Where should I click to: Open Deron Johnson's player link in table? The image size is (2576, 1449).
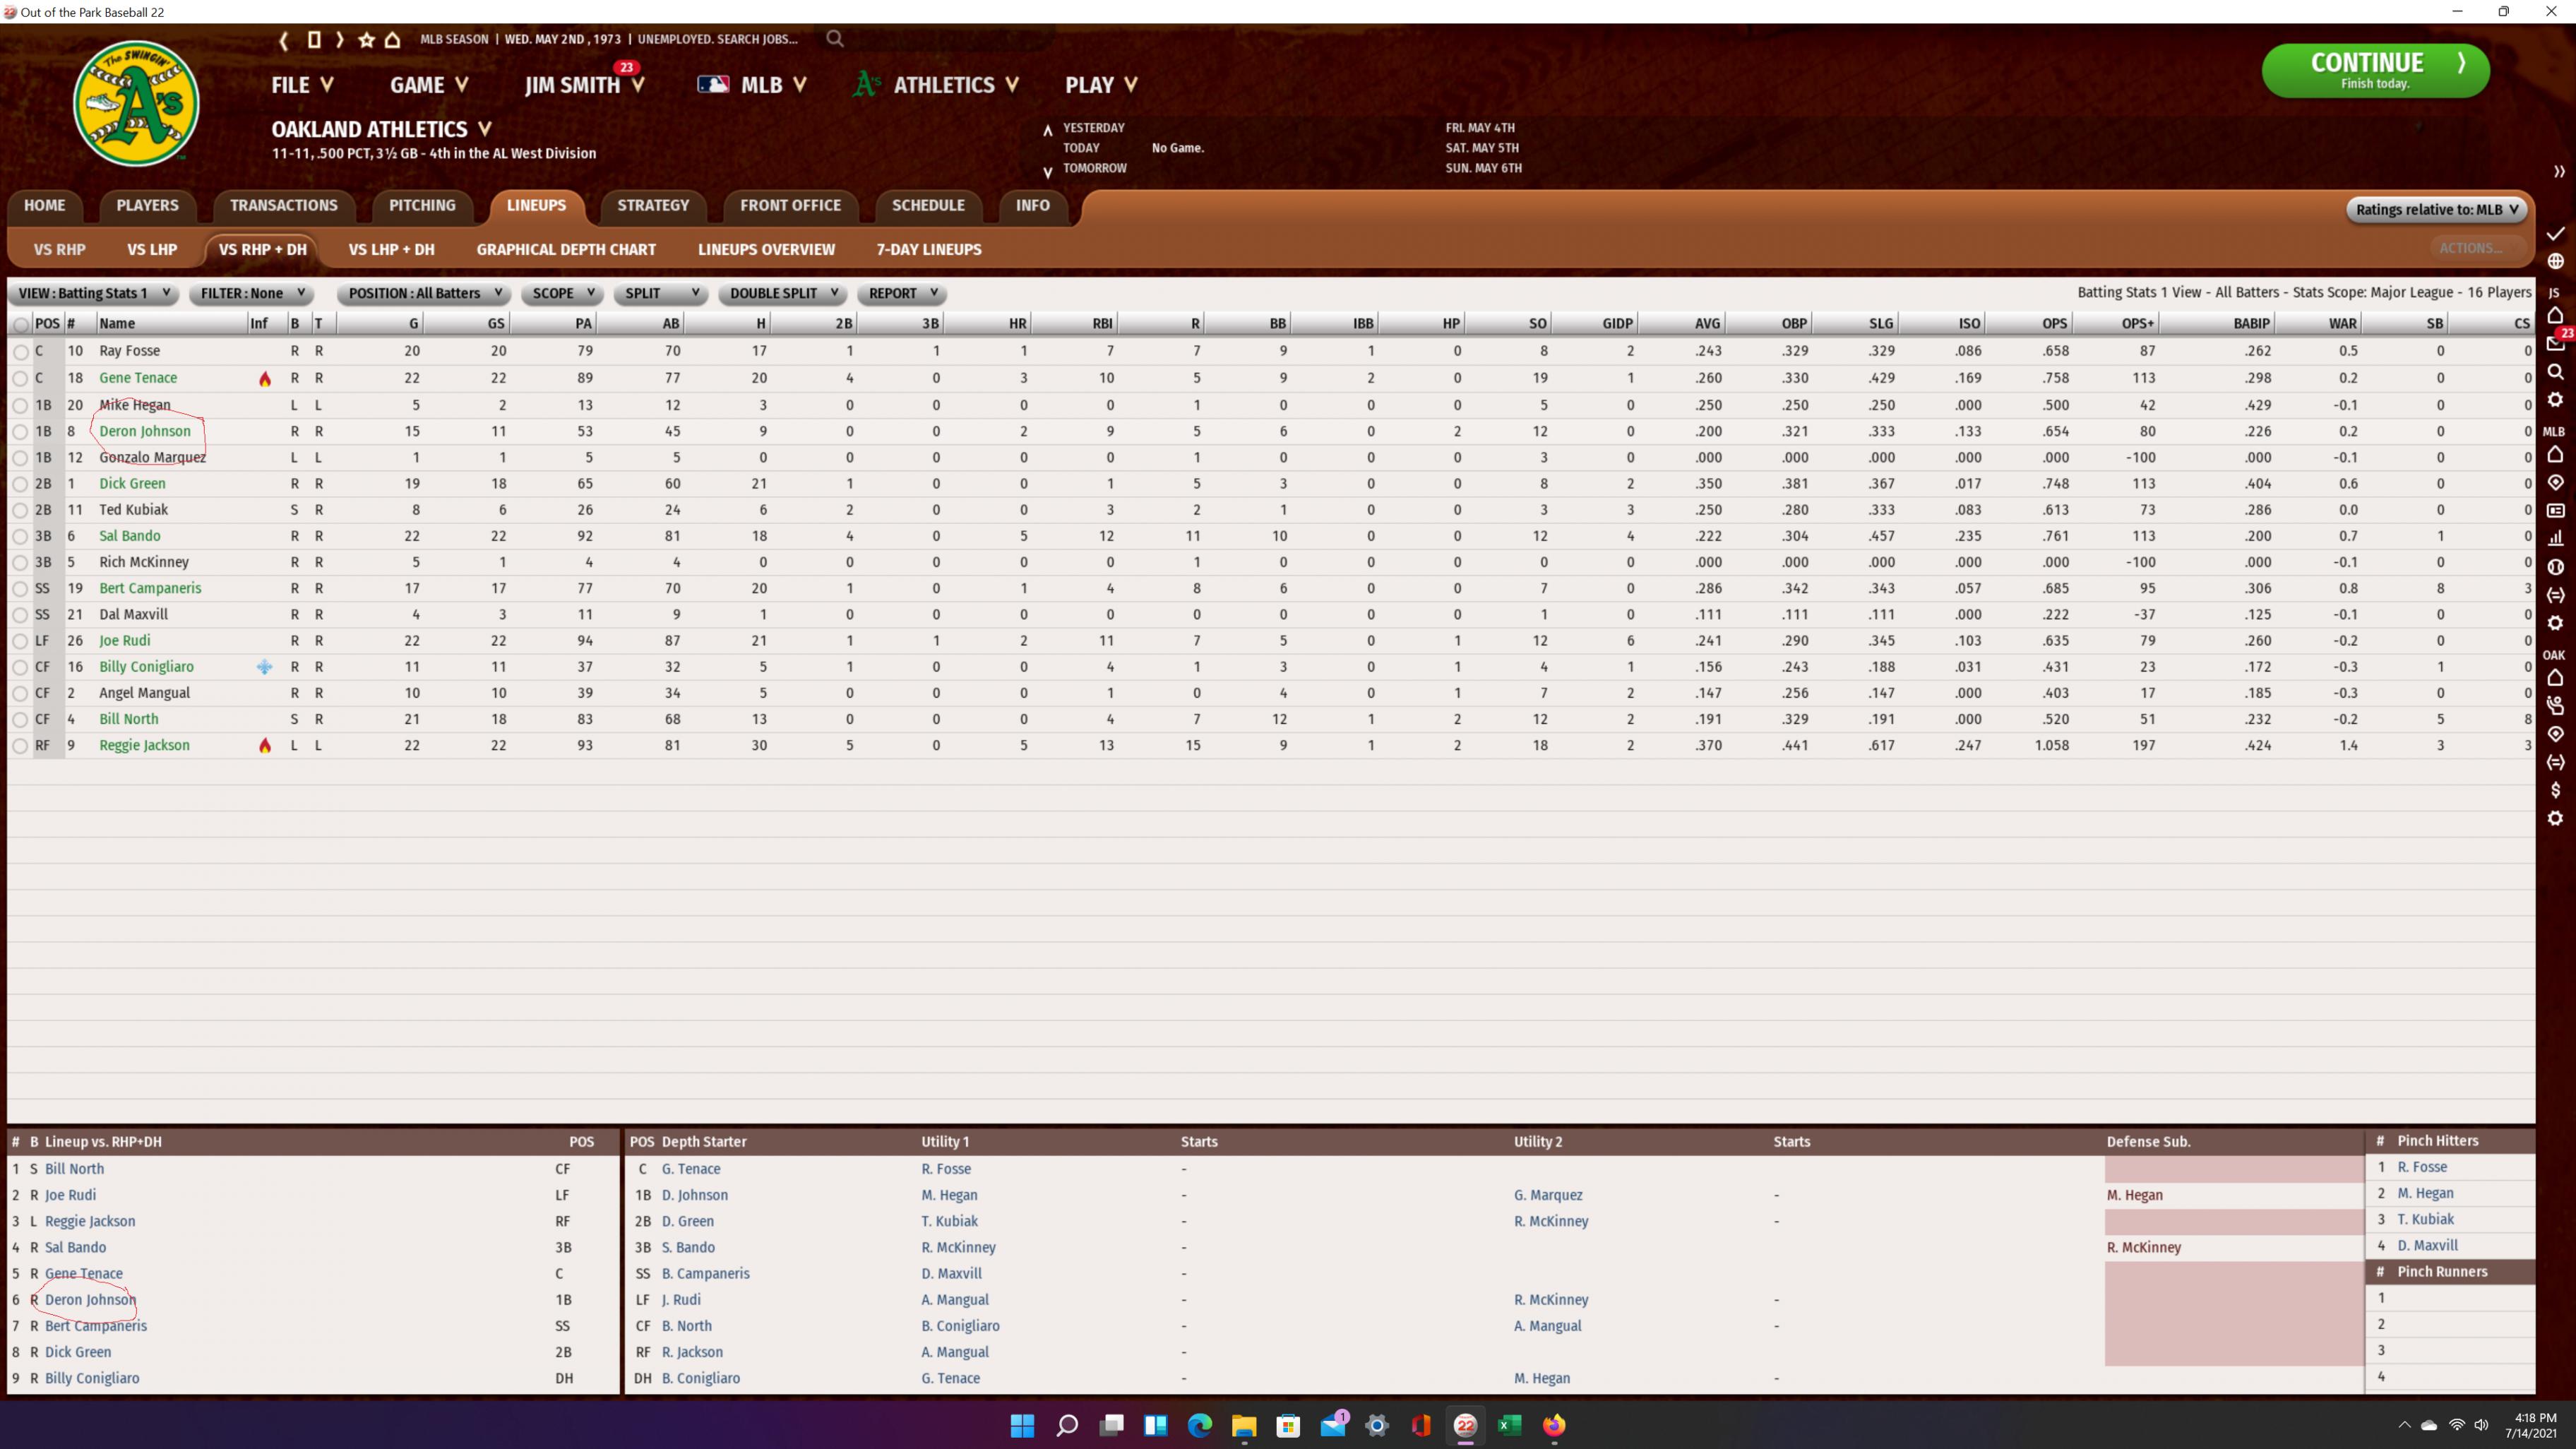(x=145, y=431)
